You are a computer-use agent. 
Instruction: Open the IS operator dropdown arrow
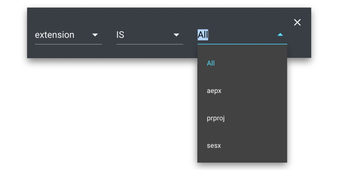(176, 35)
